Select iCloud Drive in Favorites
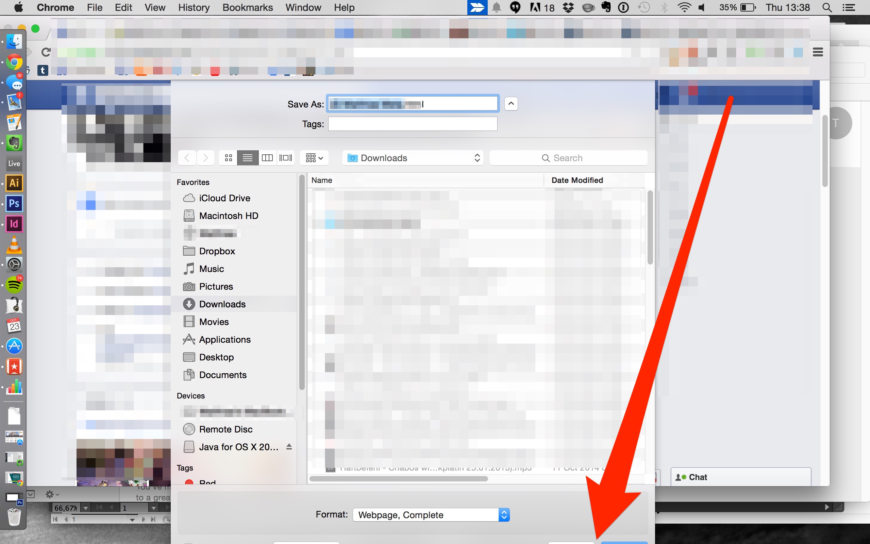This screenshot has height=544, width=870. click(224, 198)
